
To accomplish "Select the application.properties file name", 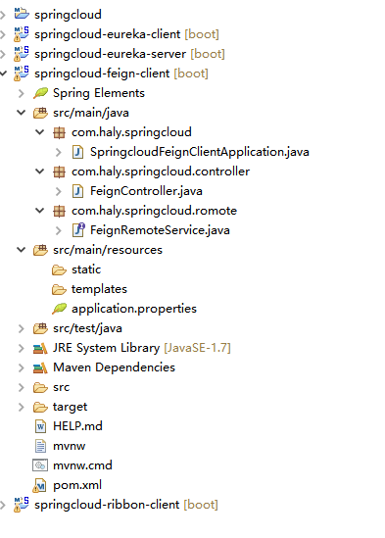I will pos(134,309).
